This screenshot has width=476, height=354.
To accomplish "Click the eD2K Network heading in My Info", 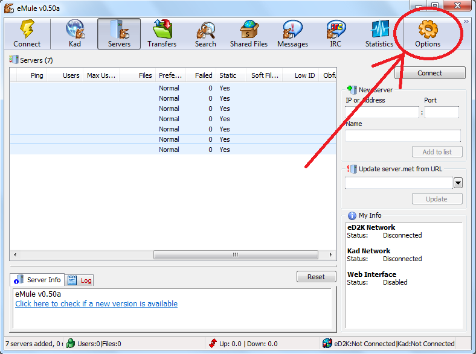I will click(371, 227).
